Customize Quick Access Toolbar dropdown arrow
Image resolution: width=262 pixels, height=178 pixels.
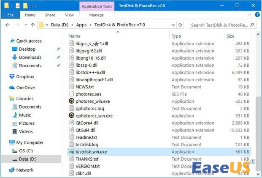coord(32,6)
